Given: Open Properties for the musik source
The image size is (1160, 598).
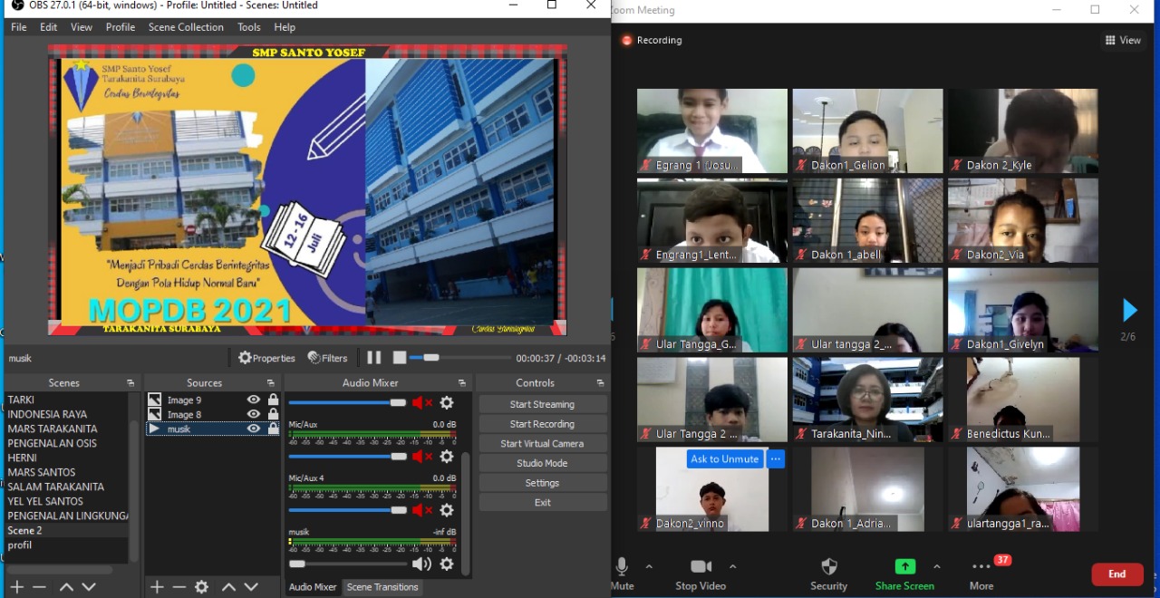Looking at the screenshot, I should pyautogui.click(x=267, y=358).
